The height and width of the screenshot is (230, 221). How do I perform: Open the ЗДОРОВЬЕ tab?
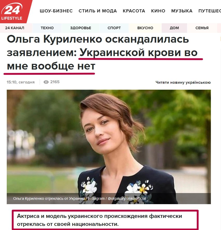81,28
